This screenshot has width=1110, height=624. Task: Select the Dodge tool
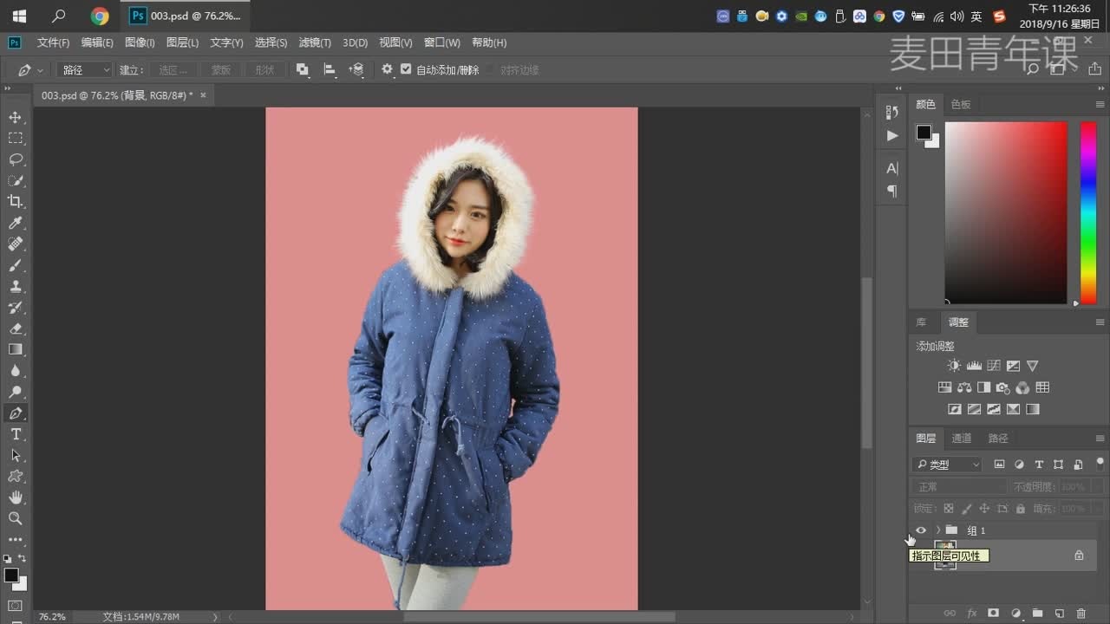click(16, 392)
